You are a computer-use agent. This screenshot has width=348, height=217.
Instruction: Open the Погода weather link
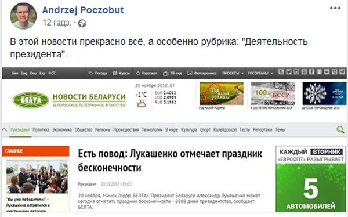click(97, 73)
